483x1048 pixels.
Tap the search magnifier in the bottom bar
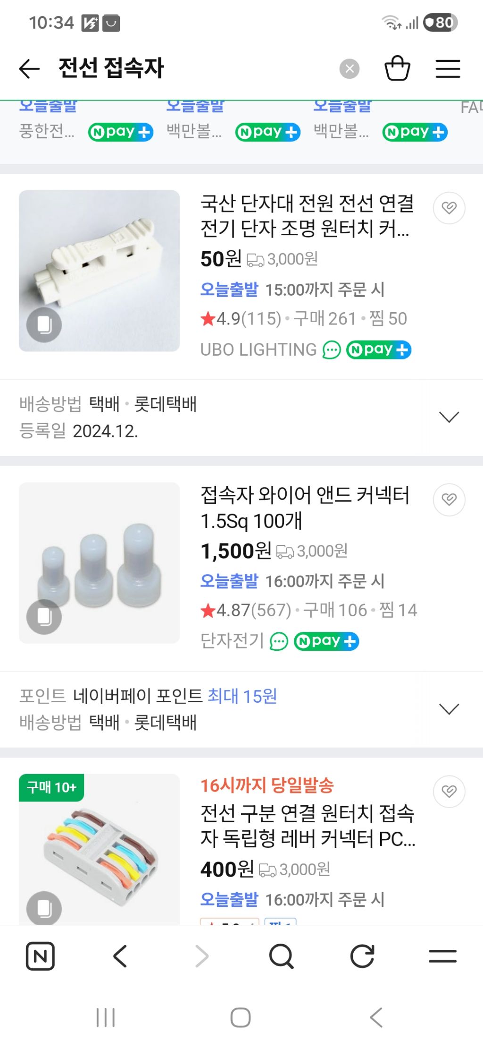coord(281,956)
